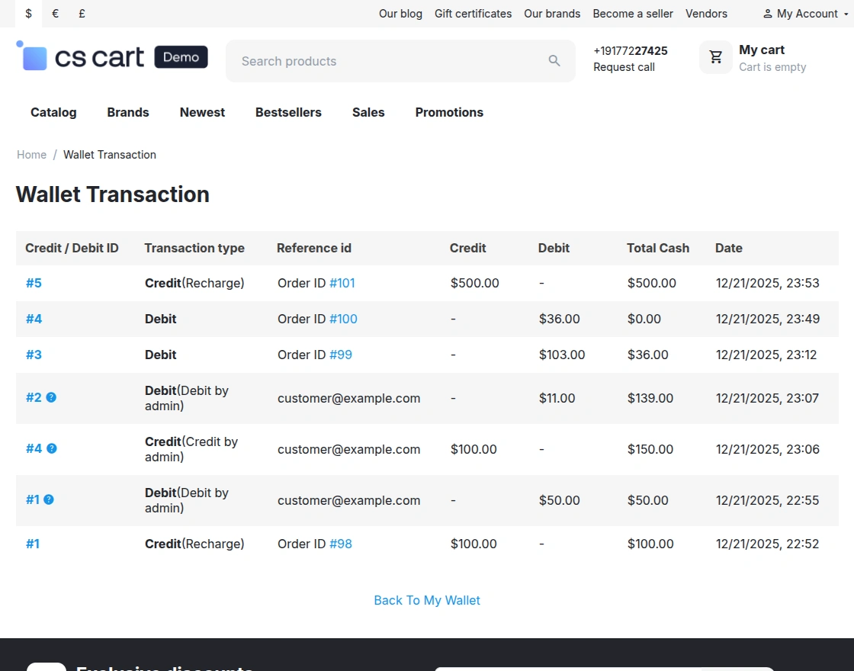Click the Back To My Wallet link
Viewport: 854px width, 671px height.
click(427, 600)
